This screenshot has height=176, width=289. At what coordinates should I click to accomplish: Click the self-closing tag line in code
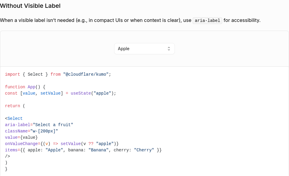pos(8,156)
